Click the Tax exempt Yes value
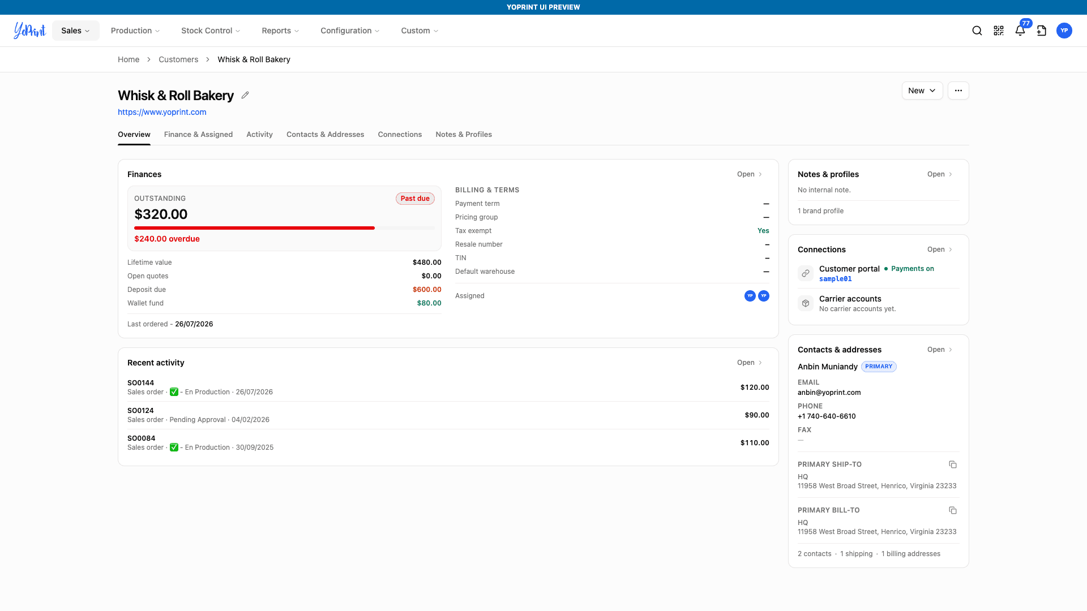1087x611 pixels. coord(763,231)
